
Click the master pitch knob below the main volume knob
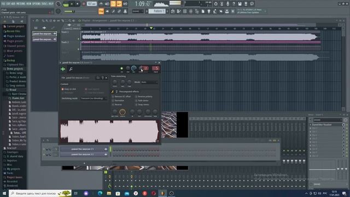point(59,11)
